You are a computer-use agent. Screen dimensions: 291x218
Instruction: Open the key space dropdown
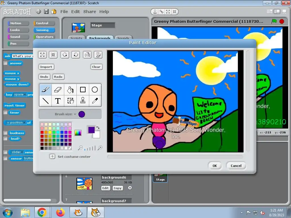point(20,95)
